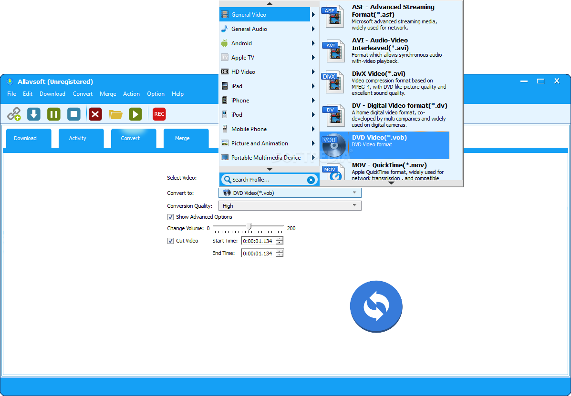
Task: Click the MOV QuickTime format icon
Action: pyautogui.click(x=333, y=173)
